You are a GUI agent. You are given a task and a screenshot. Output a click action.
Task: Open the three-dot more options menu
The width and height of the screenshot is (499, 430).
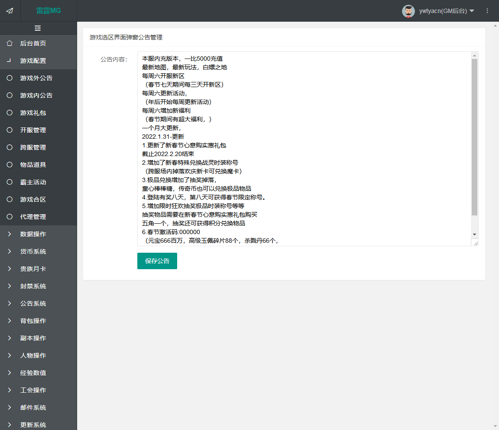point(487,11)
